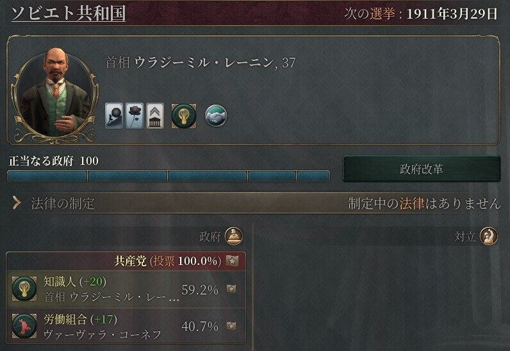Click the 政府改革 button

pos(422,169)
